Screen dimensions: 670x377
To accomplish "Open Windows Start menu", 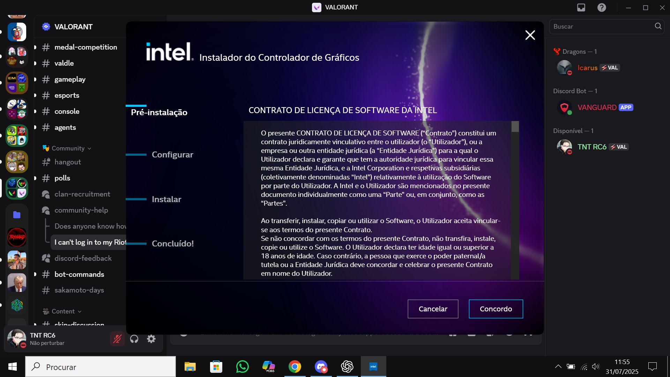I will [13, 367].
